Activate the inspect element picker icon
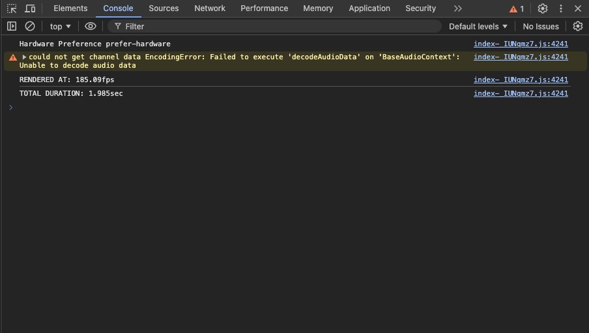This screenshot has width=589, height=333. tap(12, 8)
